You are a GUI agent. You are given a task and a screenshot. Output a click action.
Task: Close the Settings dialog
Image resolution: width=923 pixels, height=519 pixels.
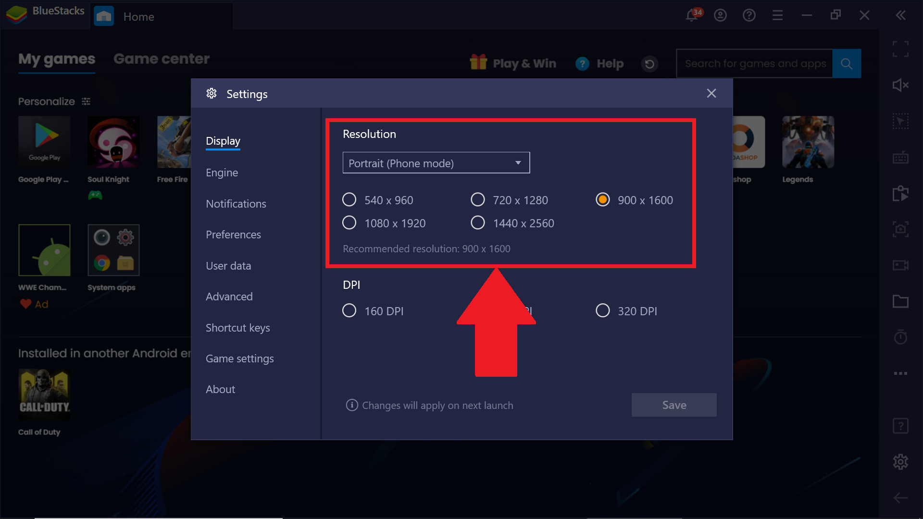711,93
